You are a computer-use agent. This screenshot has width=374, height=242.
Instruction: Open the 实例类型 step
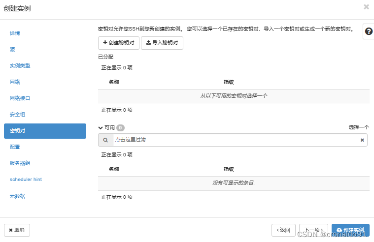tap(20, 66)
